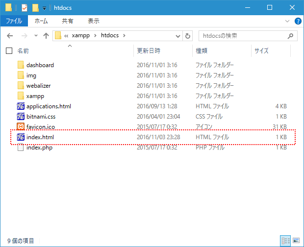The height and width of the screenshot is (247, 304).
Task: Select the webalizer folder name
Action: [x=38, y=86]
